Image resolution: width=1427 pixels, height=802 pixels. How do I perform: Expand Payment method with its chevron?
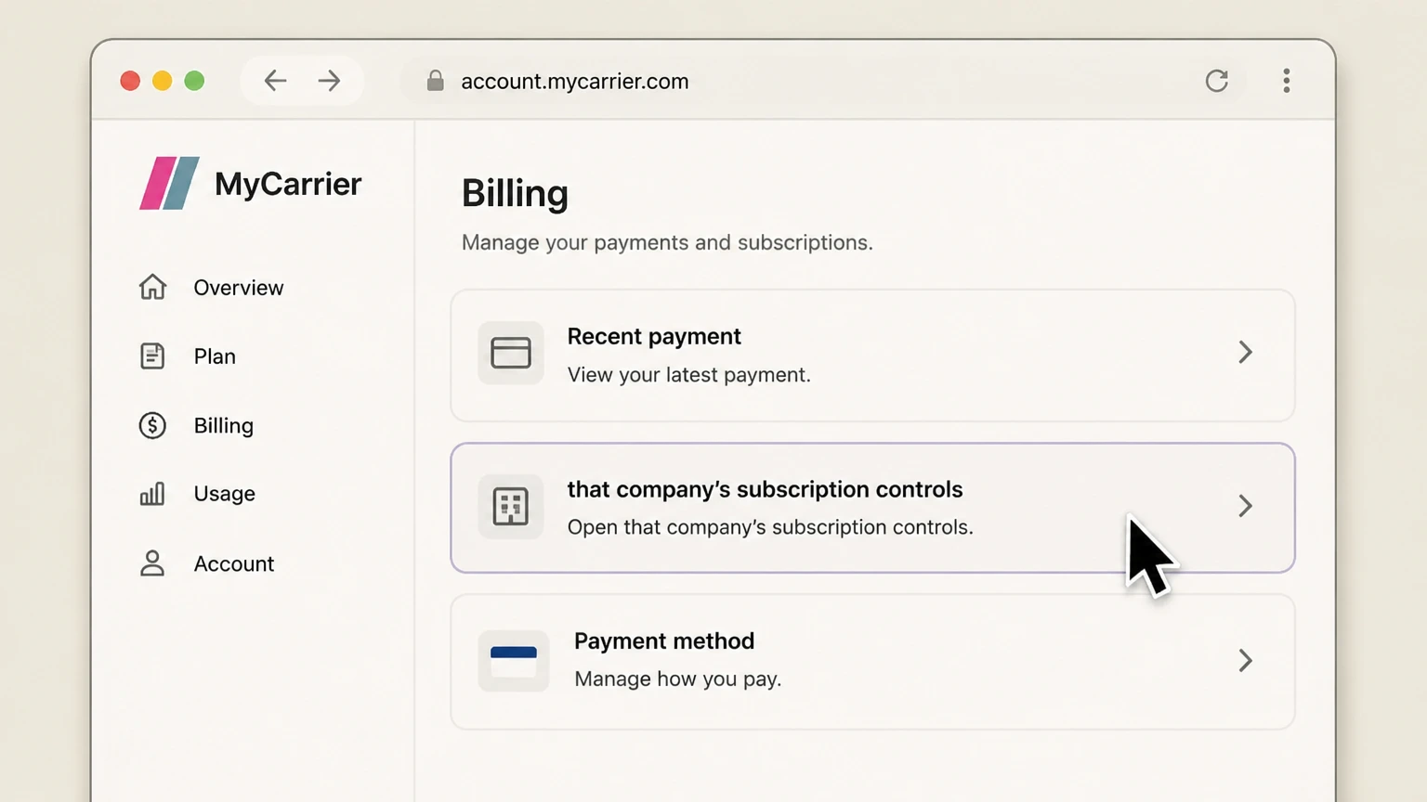pyautogui.click(x=1246, y=660)
